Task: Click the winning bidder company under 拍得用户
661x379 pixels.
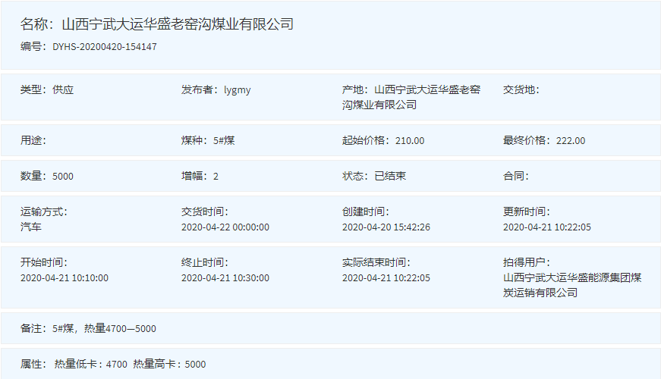Action: click(572, 285)
